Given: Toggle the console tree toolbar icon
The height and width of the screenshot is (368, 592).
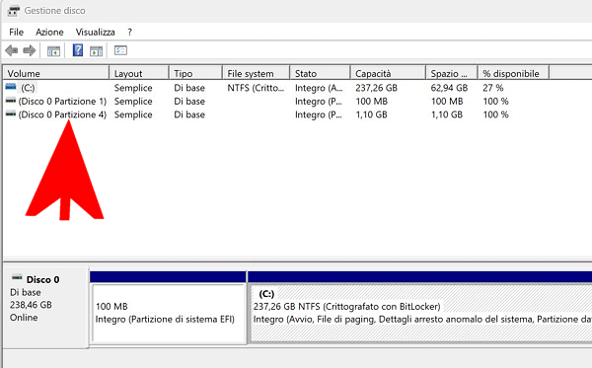Looking at the screenshot, I should [x=53, y=50].
